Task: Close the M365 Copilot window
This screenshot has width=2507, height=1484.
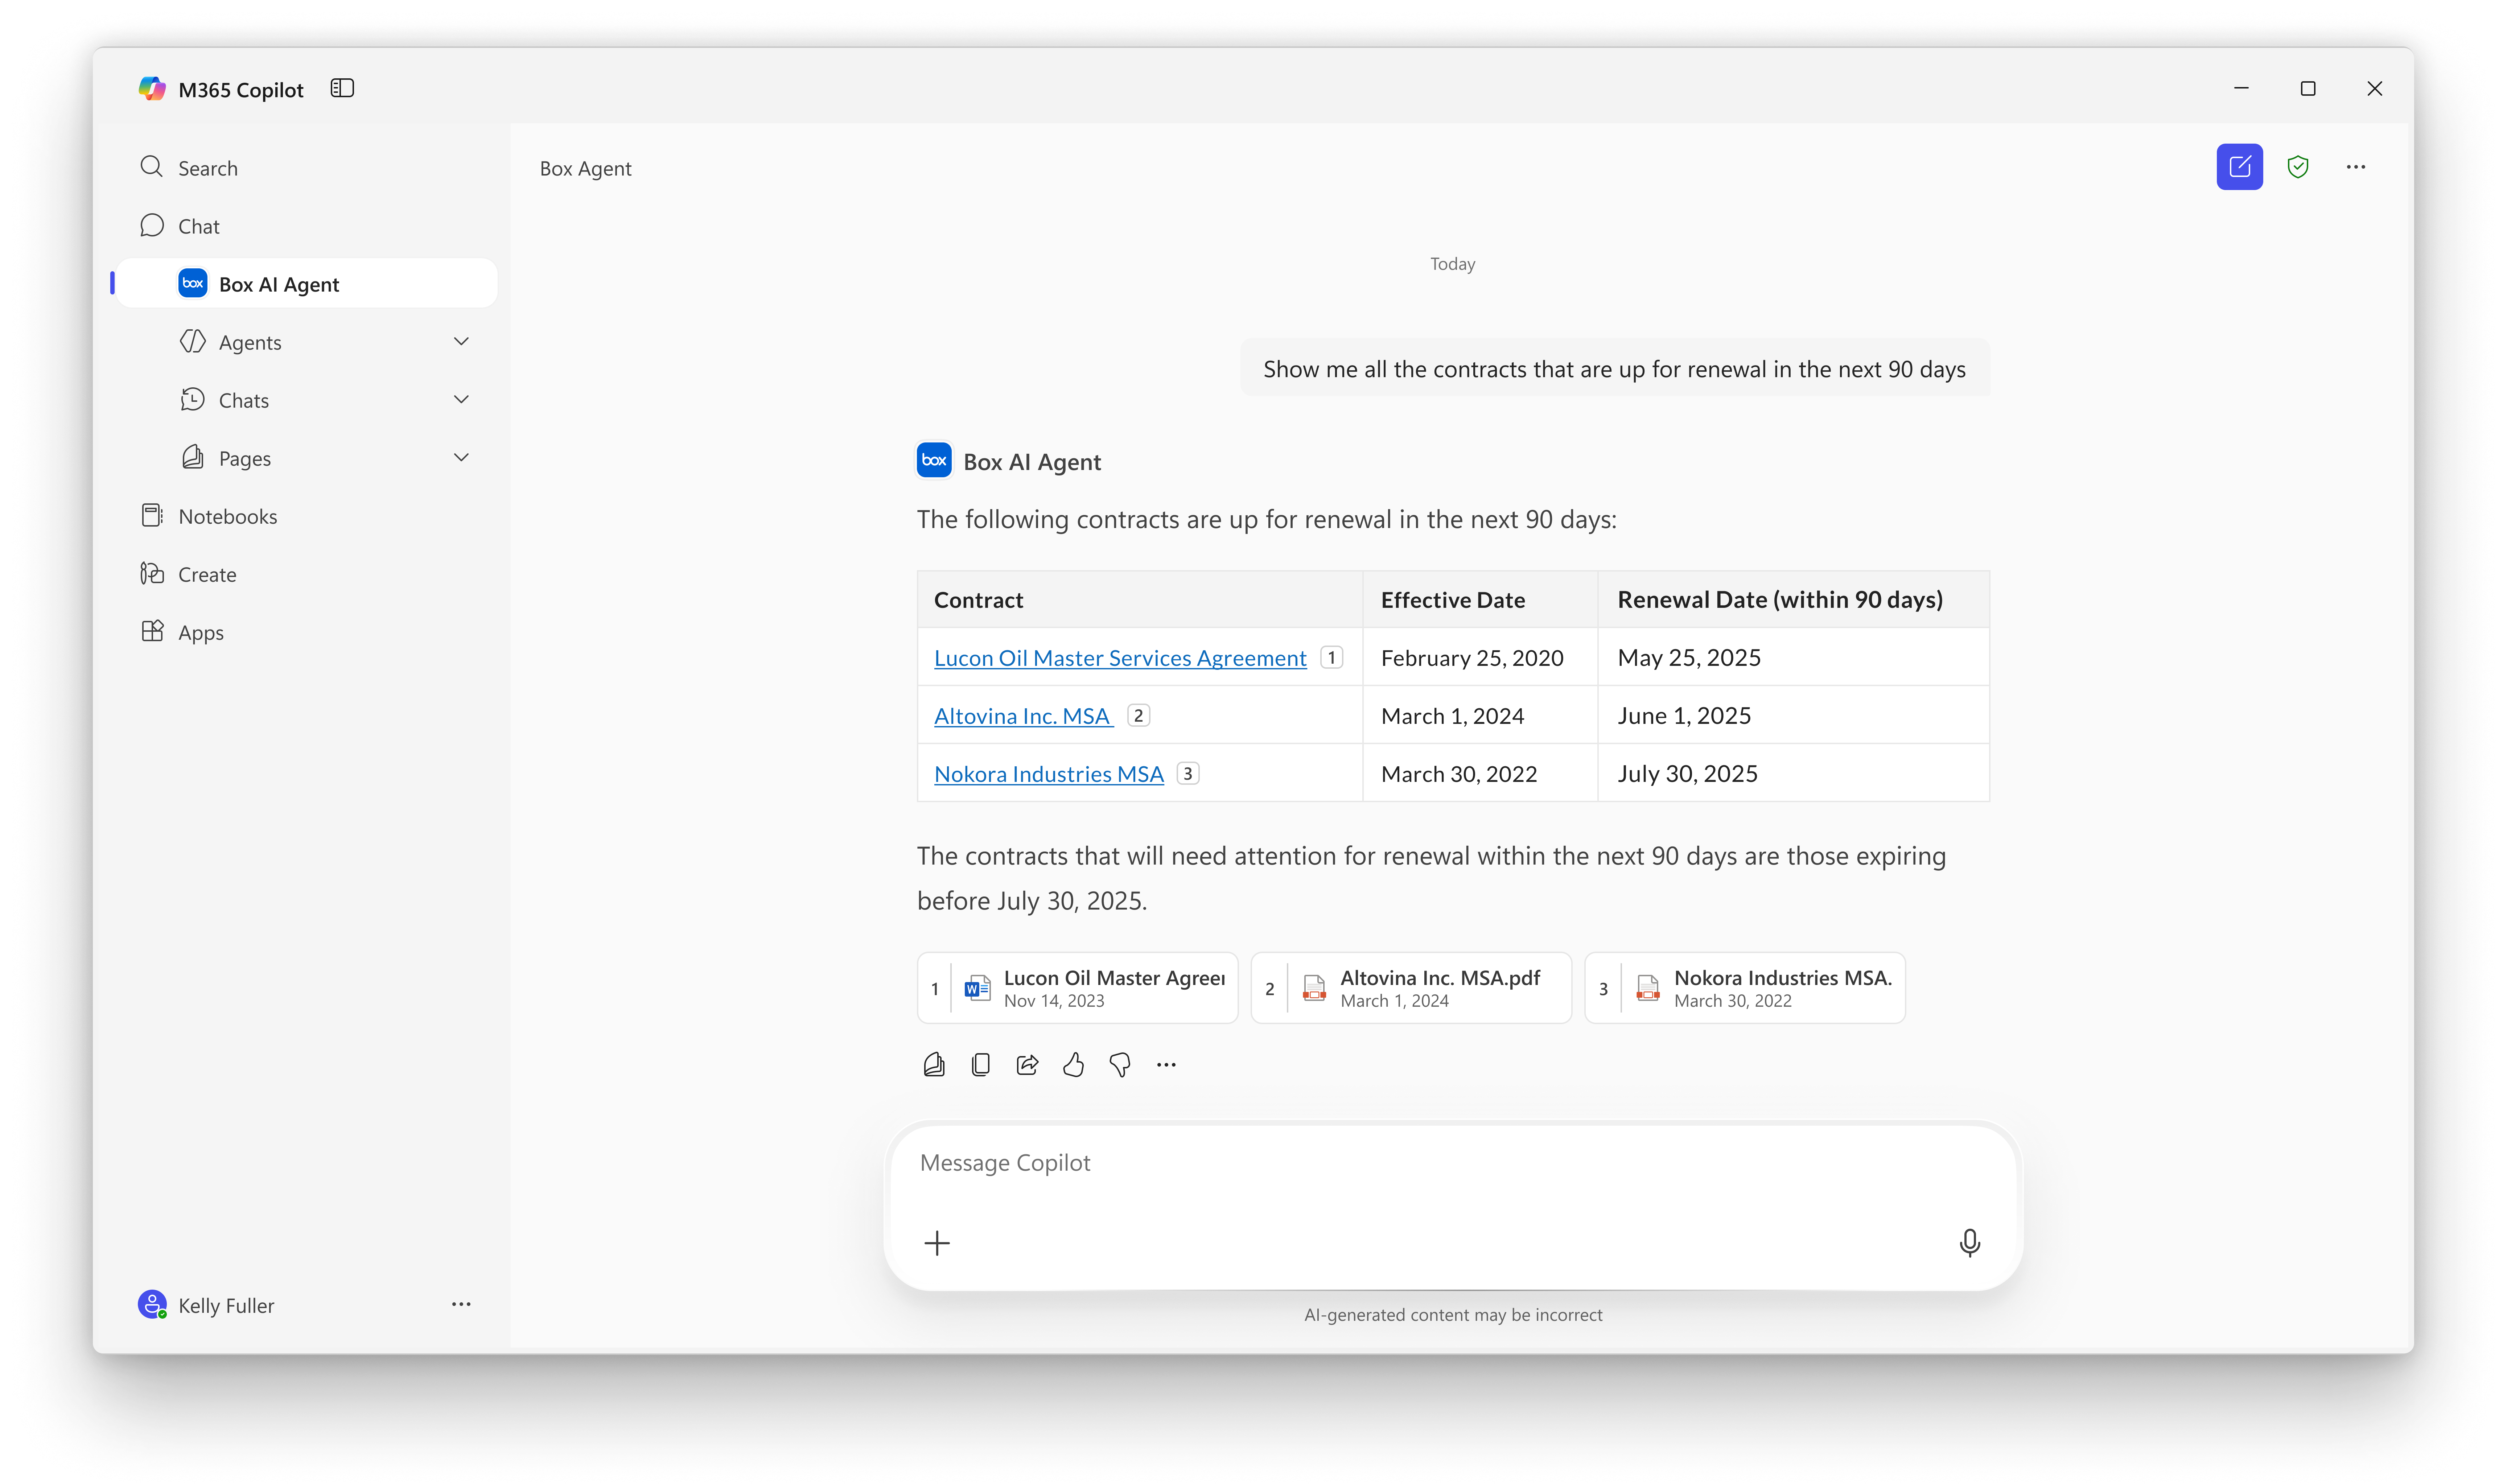Action: click(2375, 88)
